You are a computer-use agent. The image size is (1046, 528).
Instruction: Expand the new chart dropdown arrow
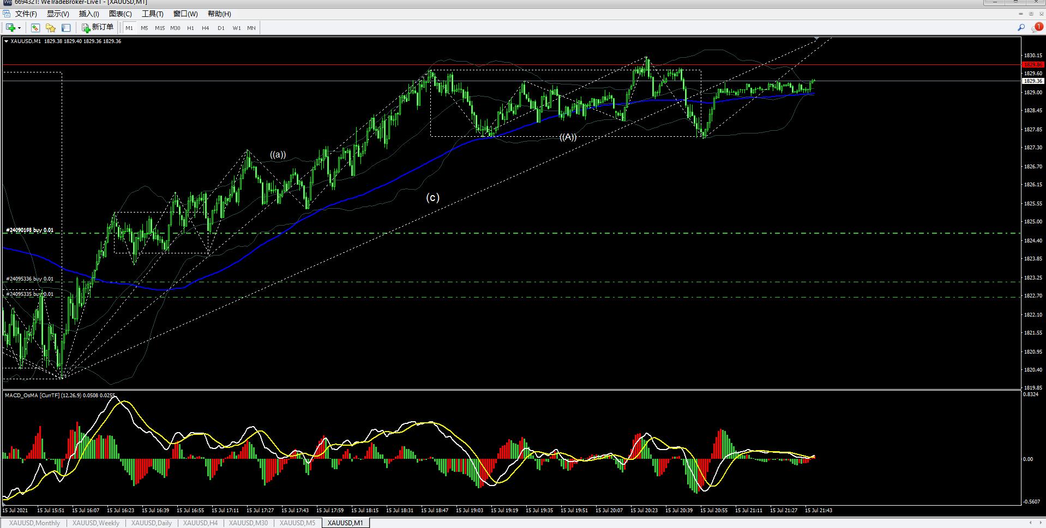tap(20, 28)
